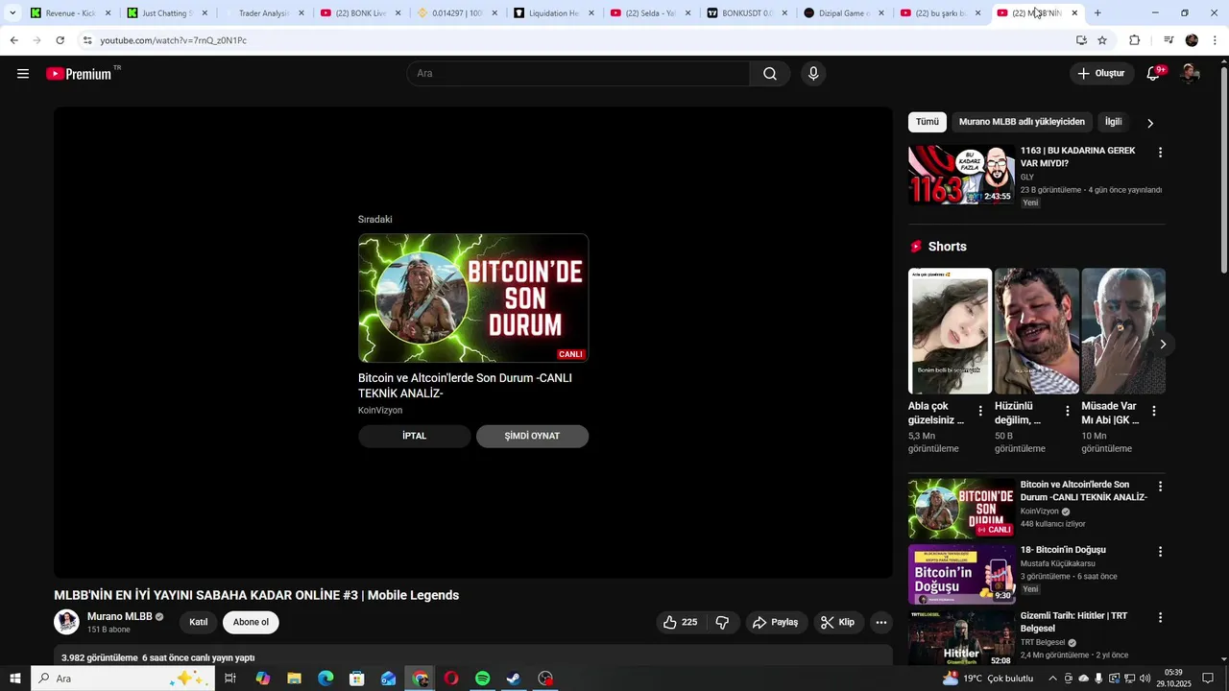
Task: Switch to the 'Revenue - Kick' browser tab
Action: tap(70, 13)
